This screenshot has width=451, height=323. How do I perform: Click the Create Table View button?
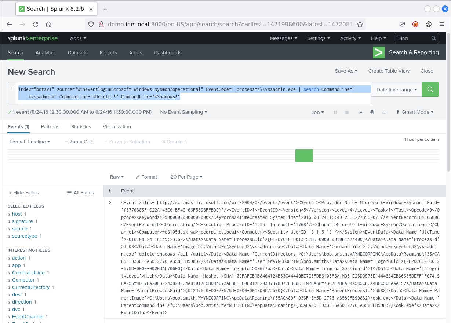coord(389,71)
